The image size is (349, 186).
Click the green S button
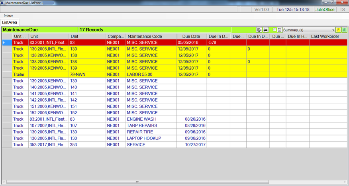[344, 30]
